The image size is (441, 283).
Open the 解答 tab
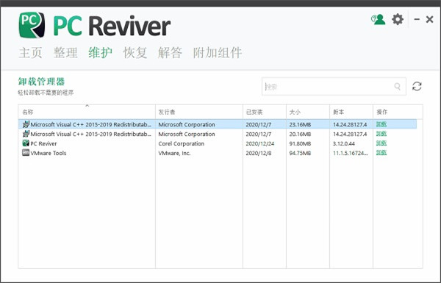[x=170, y=53]
